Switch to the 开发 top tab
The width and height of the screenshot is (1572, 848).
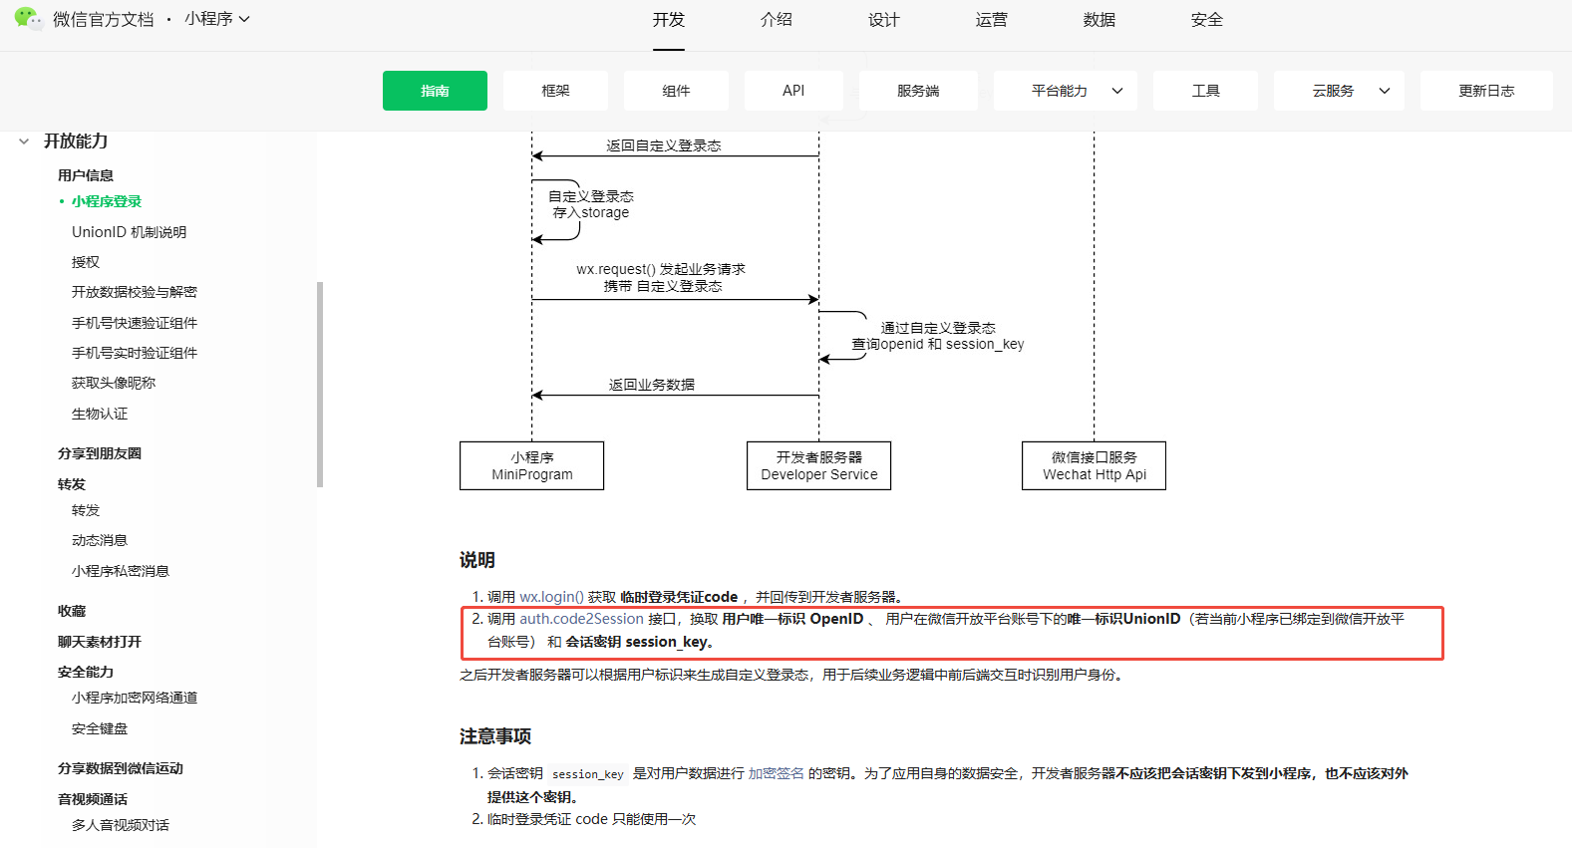tap(669, 20)
